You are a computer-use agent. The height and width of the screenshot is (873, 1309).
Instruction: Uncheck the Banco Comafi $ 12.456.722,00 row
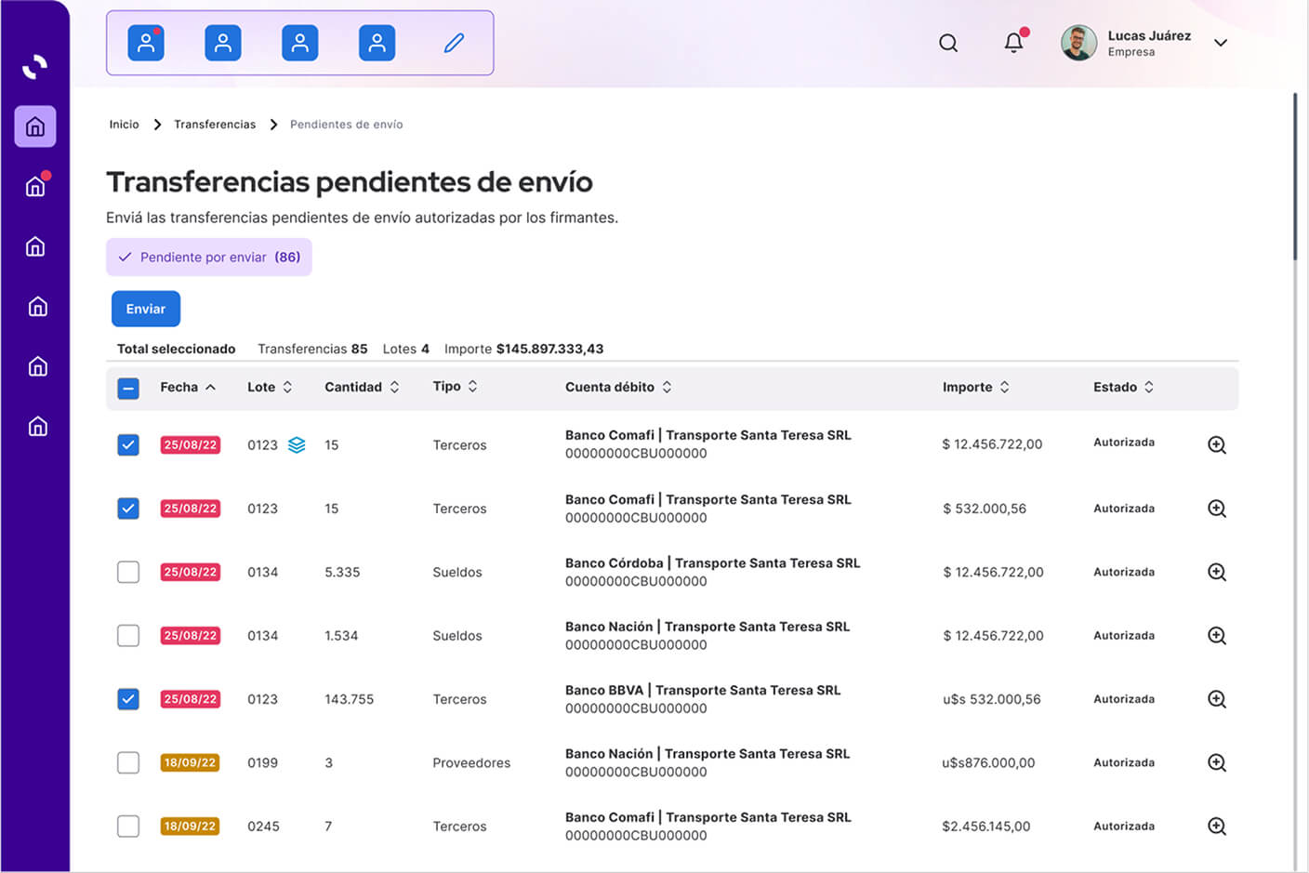tap(128, 445)
